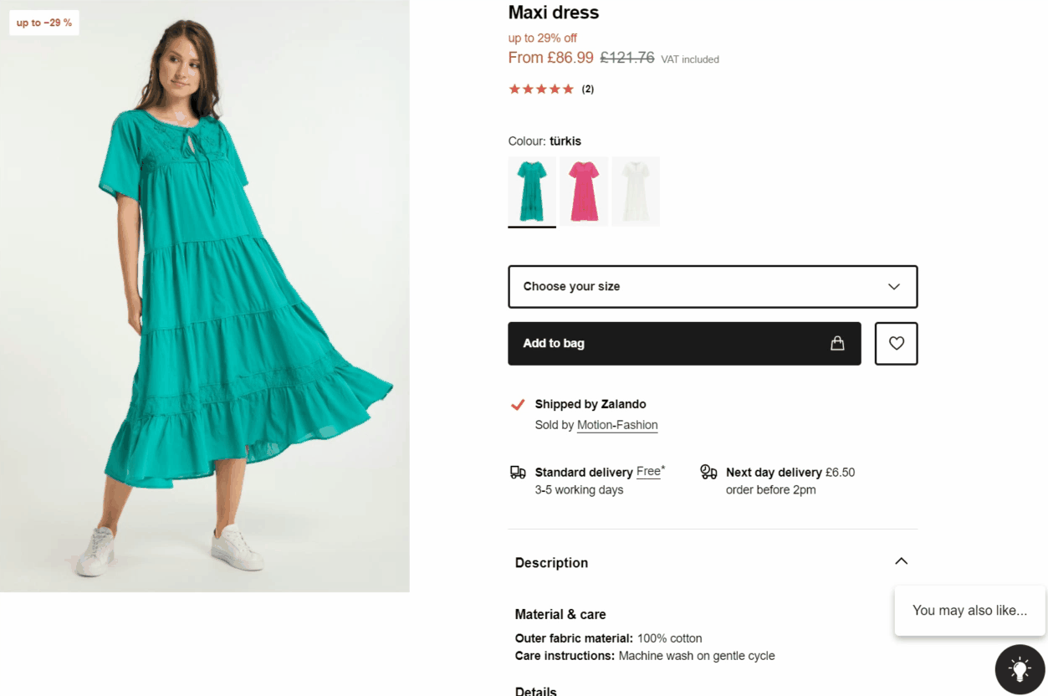1048x696 pixels.
Task: Select the white dress colour swatch
Action: click(x=636, y=191)
